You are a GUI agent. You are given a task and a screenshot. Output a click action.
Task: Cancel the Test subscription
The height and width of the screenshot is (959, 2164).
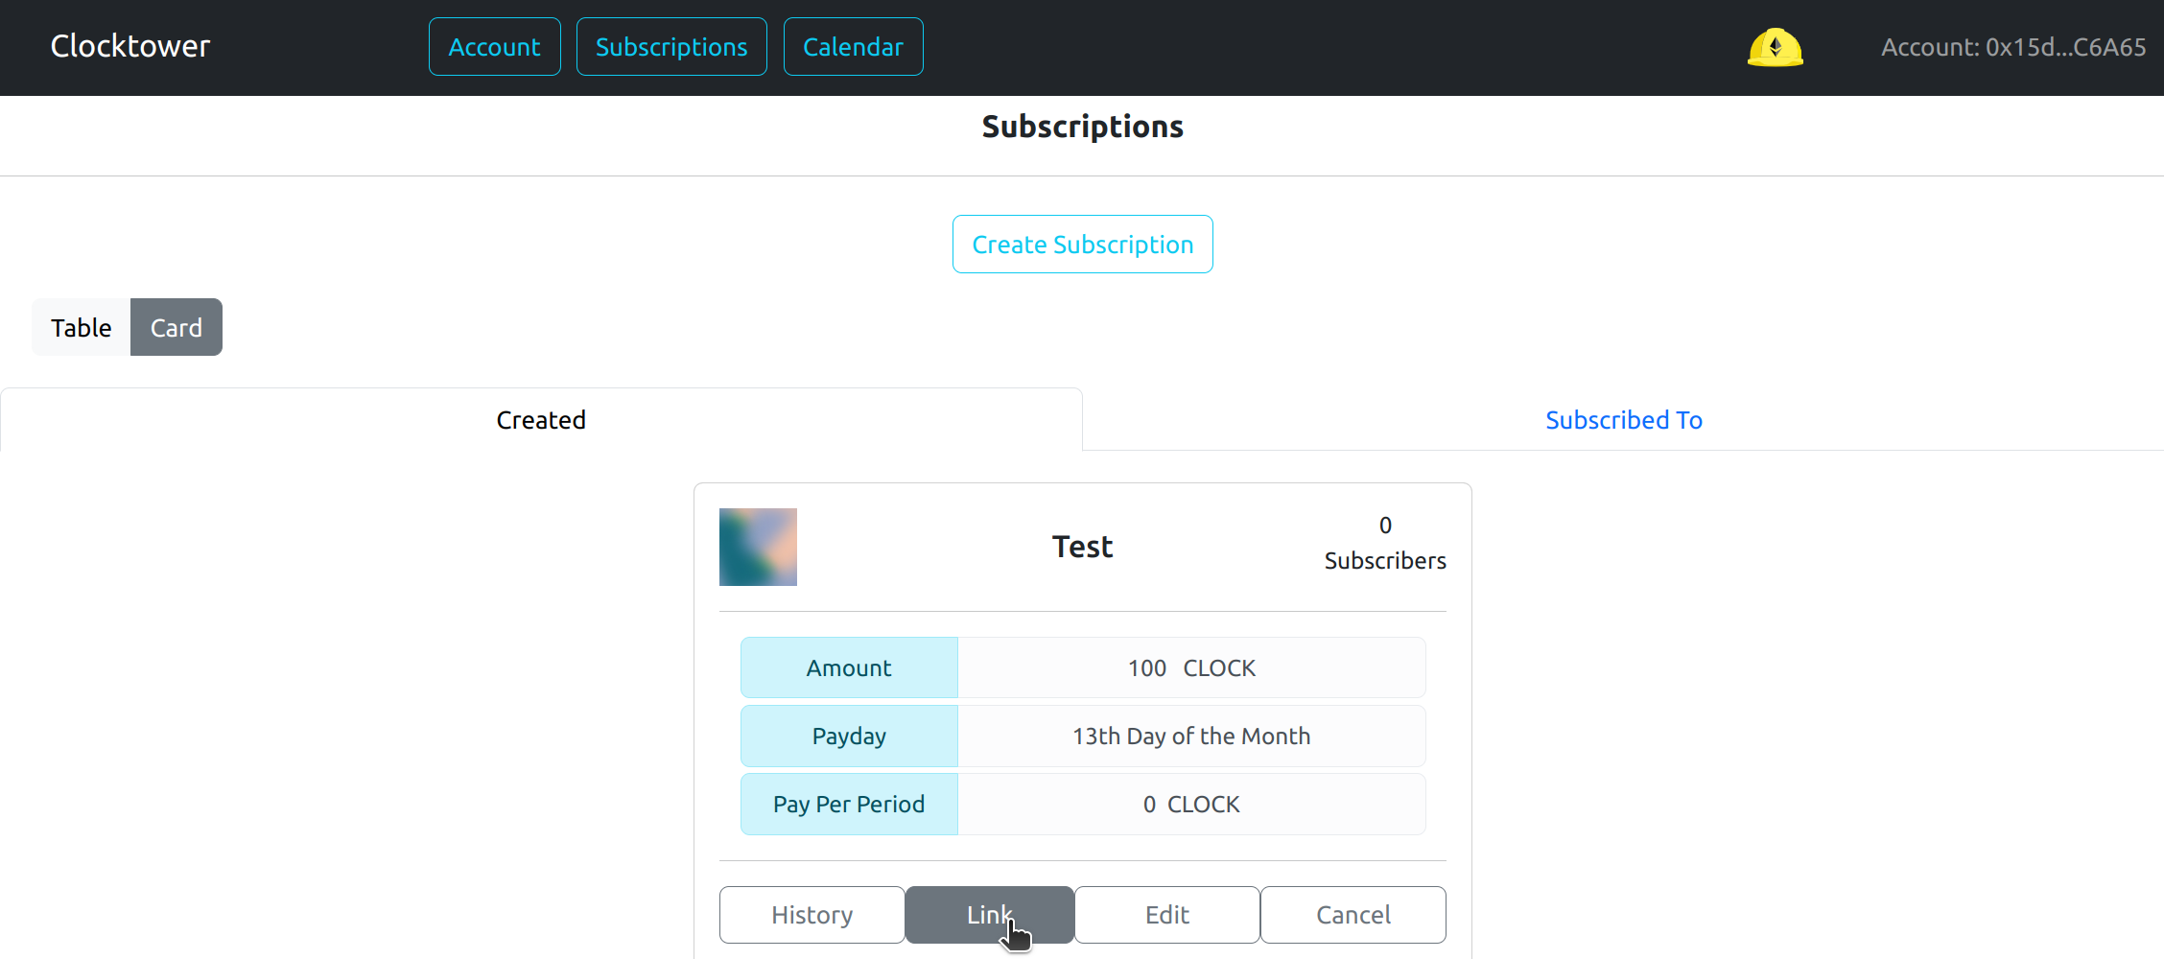pyautogui.click(x=1352, y=915)
